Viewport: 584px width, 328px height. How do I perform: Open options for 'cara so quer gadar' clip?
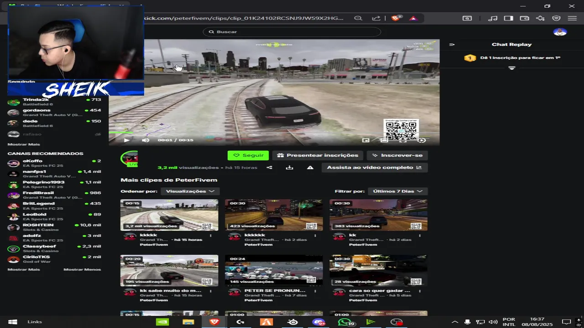[x=419, y=291]
